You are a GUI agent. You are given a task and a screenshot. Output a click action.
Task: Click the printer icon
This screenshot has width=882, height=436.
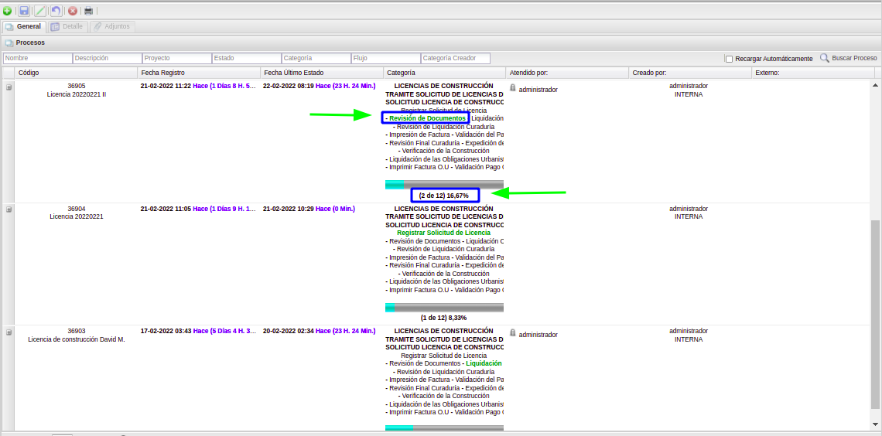[x=89, y=11]
